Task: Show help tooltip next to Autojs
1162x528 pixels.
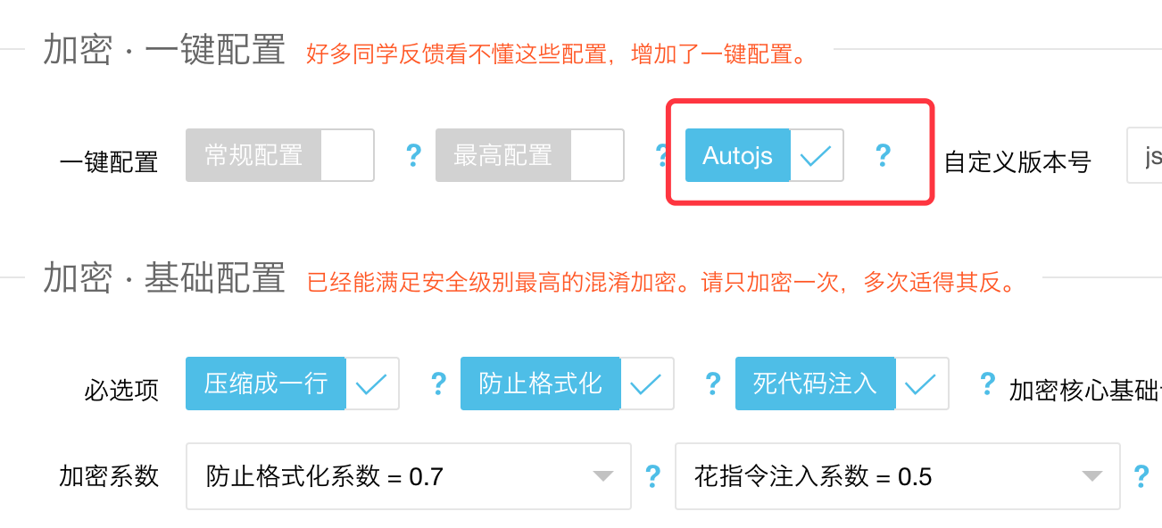Action: coord(883,156)
